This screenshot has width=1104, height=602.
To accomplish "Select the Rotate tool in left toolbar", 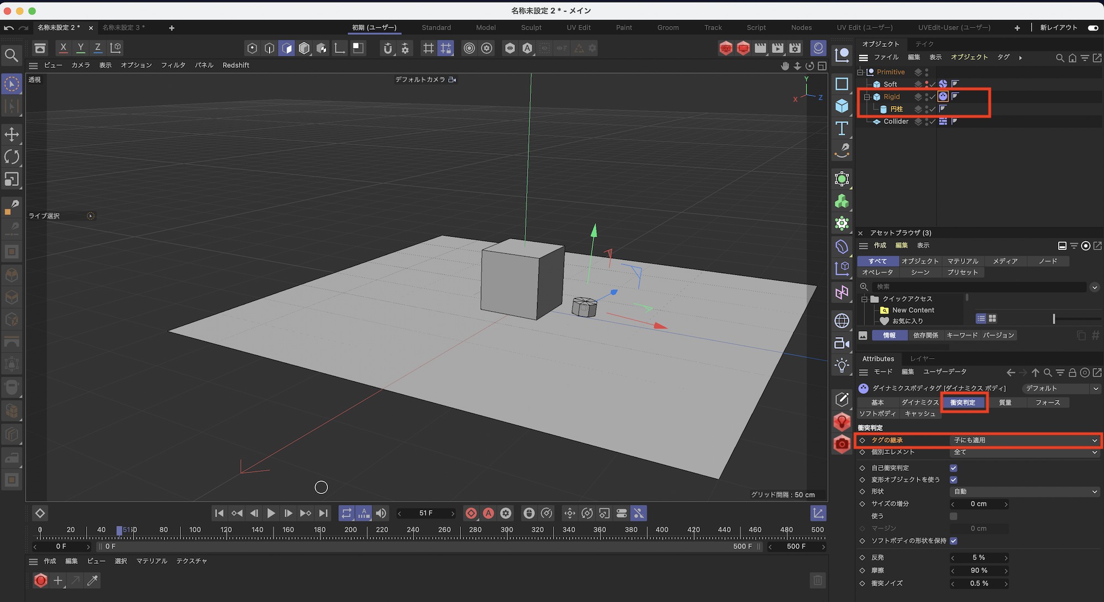I will [12, 157].
